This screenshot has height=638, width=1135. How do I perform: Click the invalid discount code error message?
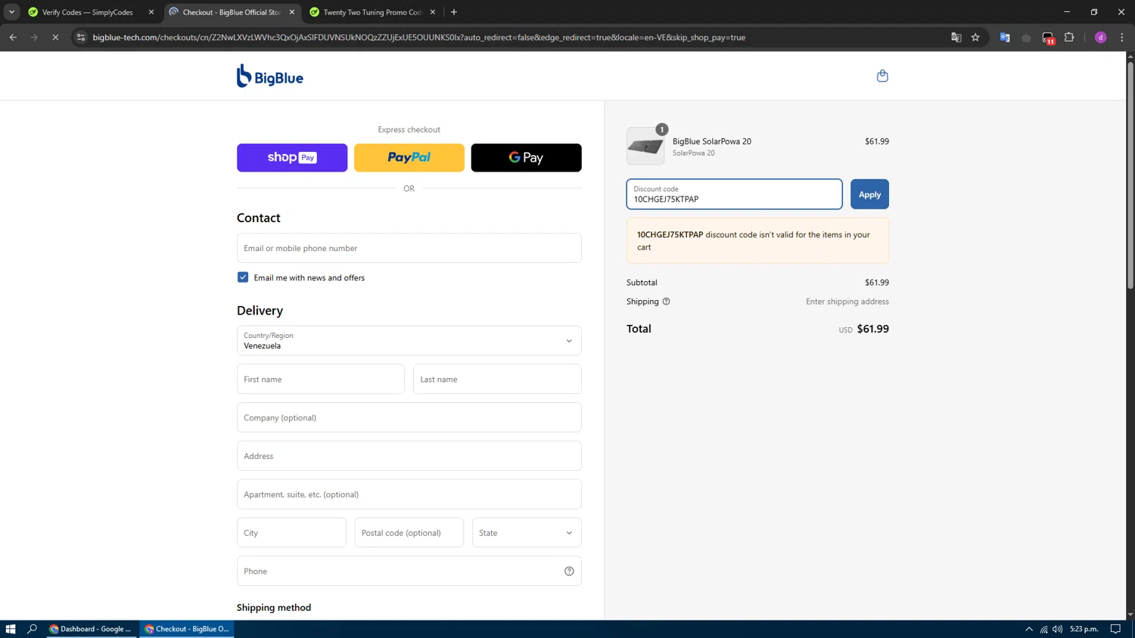click(757, 240)
